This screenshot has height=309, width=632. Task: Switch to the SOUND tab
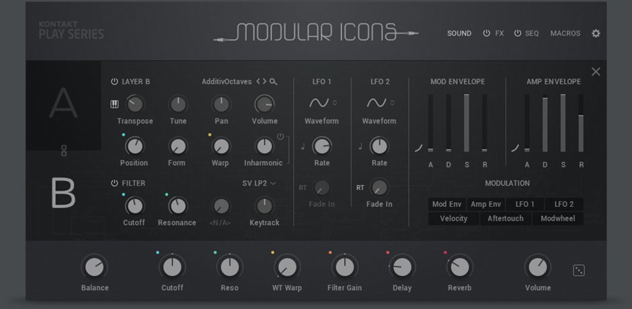click(x=459, y=34)
